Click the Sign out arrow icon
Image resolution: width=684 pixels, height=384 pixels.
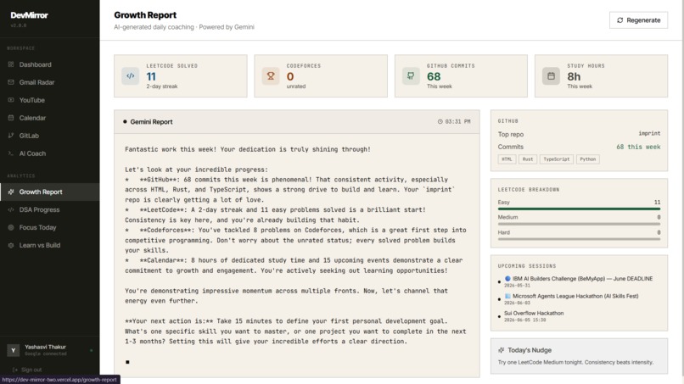pyautogui.click(x=15, y=370)
